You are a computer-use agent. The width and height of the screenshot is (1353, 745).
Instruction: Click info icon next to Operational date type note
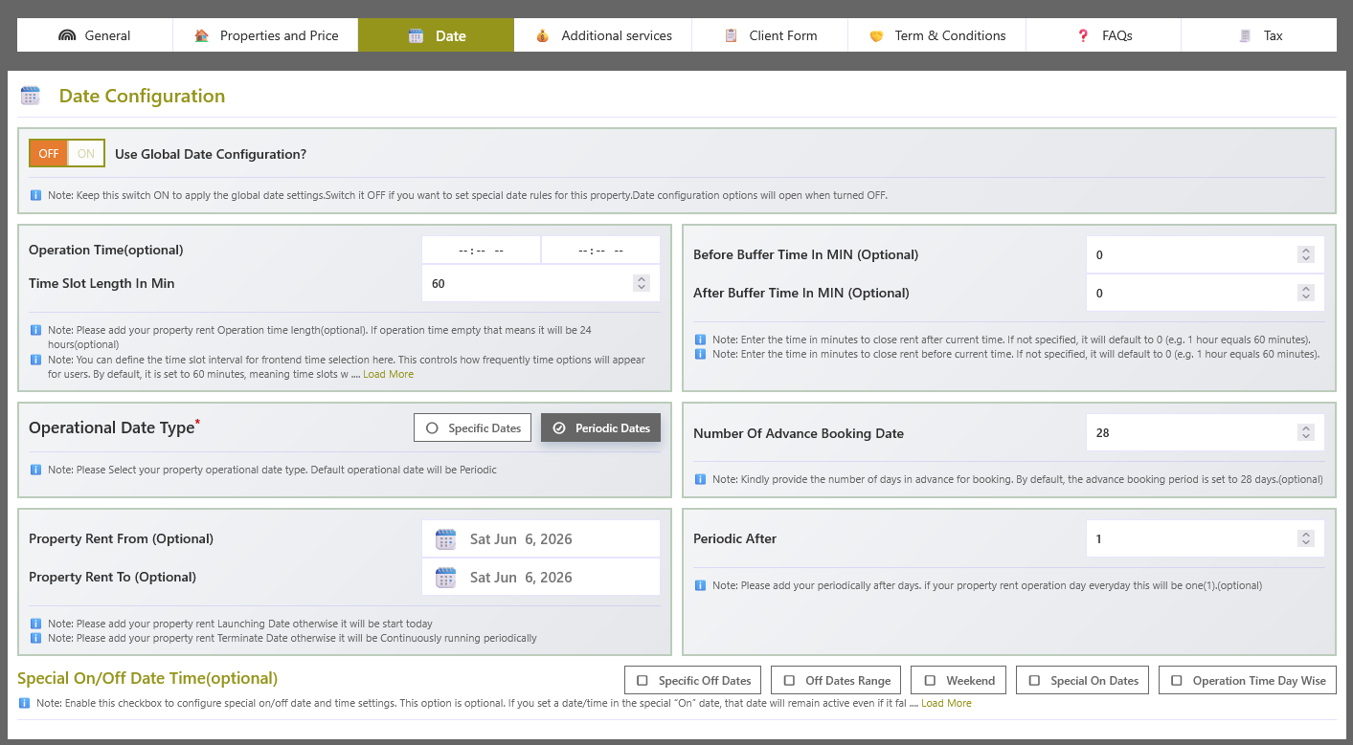point(35,470)
